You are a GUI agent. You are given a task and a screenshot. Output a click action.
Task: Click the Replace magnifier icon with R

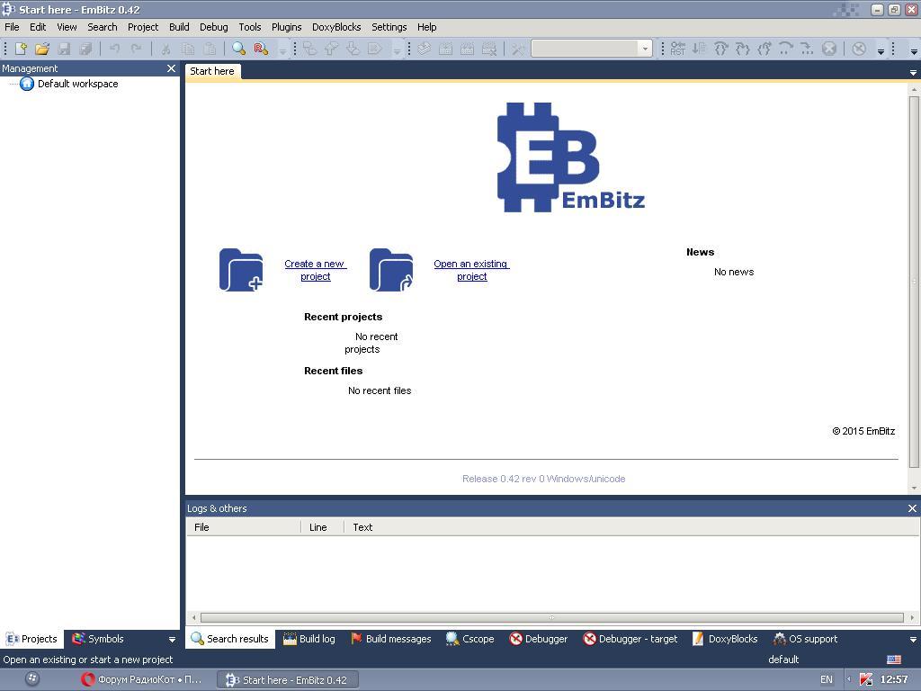261,49
